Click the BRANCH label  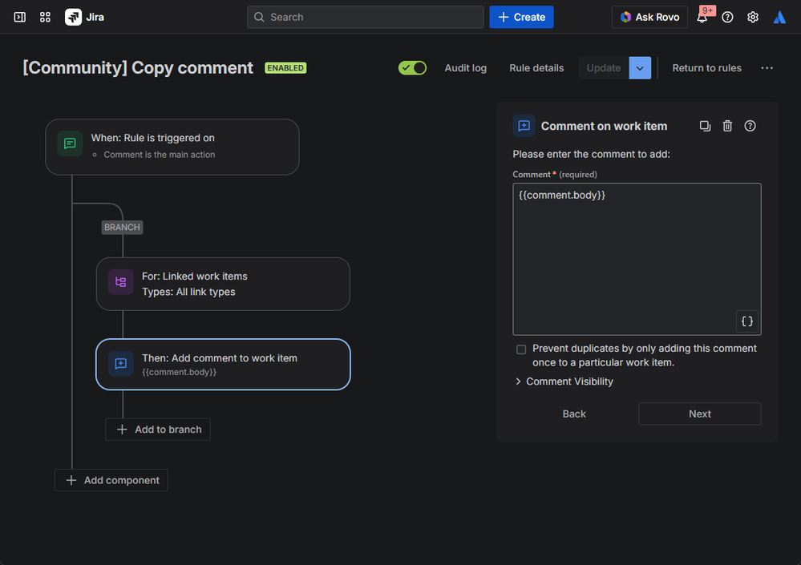(x=122, y=227)
